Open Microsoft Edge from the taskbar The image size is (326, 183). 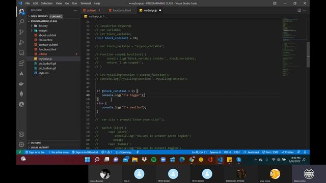[182, 160]
